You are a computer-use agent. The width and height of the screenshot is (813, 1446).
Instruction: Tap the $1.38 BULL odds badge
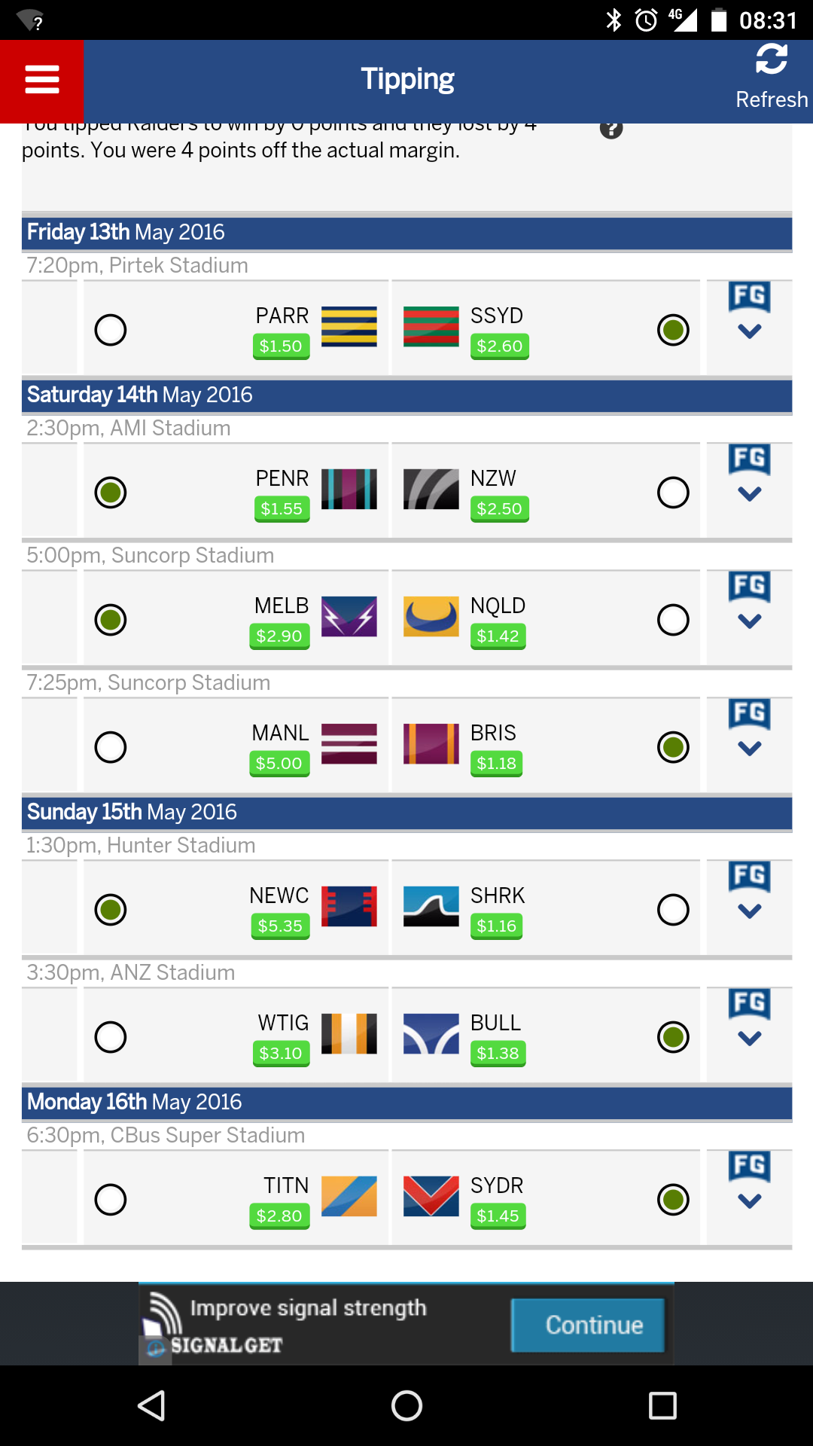pos(498,1053)
